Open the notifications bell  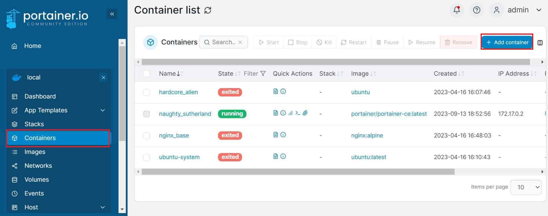tap(457, 10)
